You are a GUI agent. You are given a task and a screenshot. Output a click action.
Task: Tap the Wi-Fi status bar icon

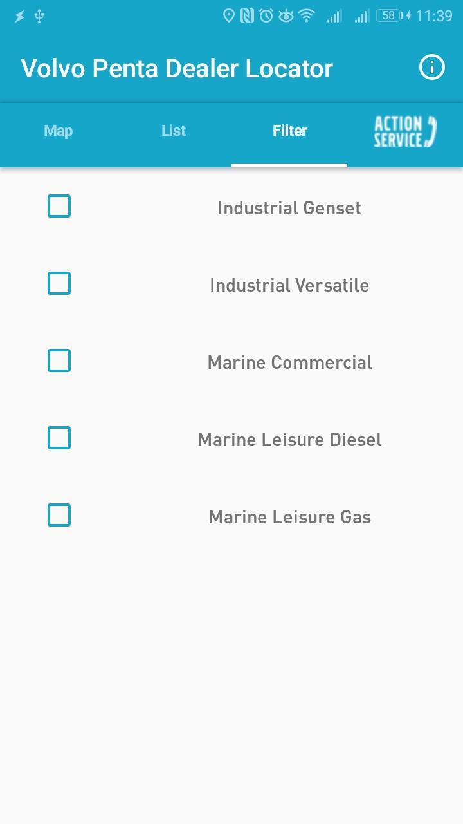coord(307,16)
